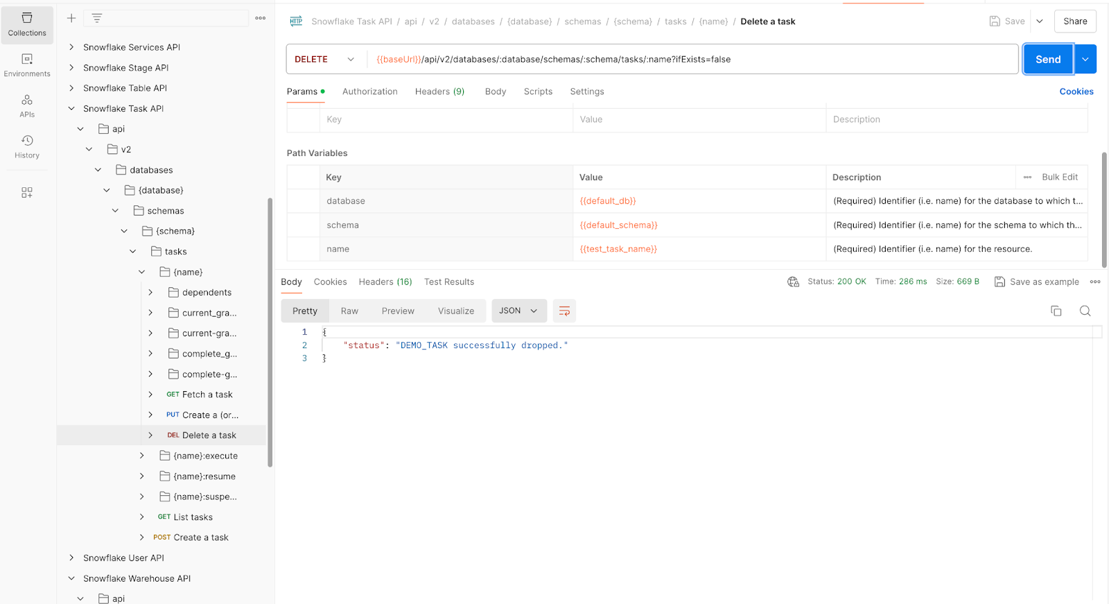Open the History sidebar panel
This screenshot has height=604, width=1109.
[x=27, y=147]
